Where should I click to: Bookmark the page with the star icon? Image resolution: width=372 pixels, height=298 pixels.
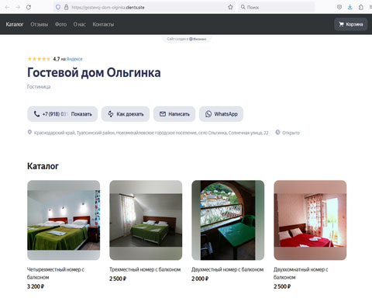[x=230, y=7]
